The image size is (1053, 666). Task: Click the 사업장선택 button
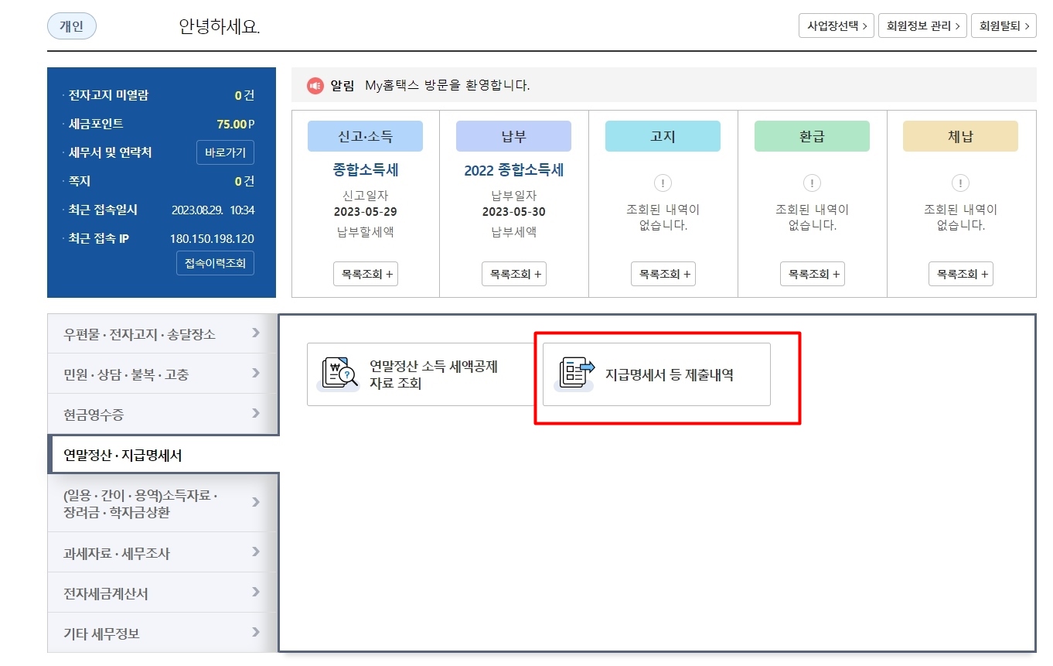tap(837, 26)
